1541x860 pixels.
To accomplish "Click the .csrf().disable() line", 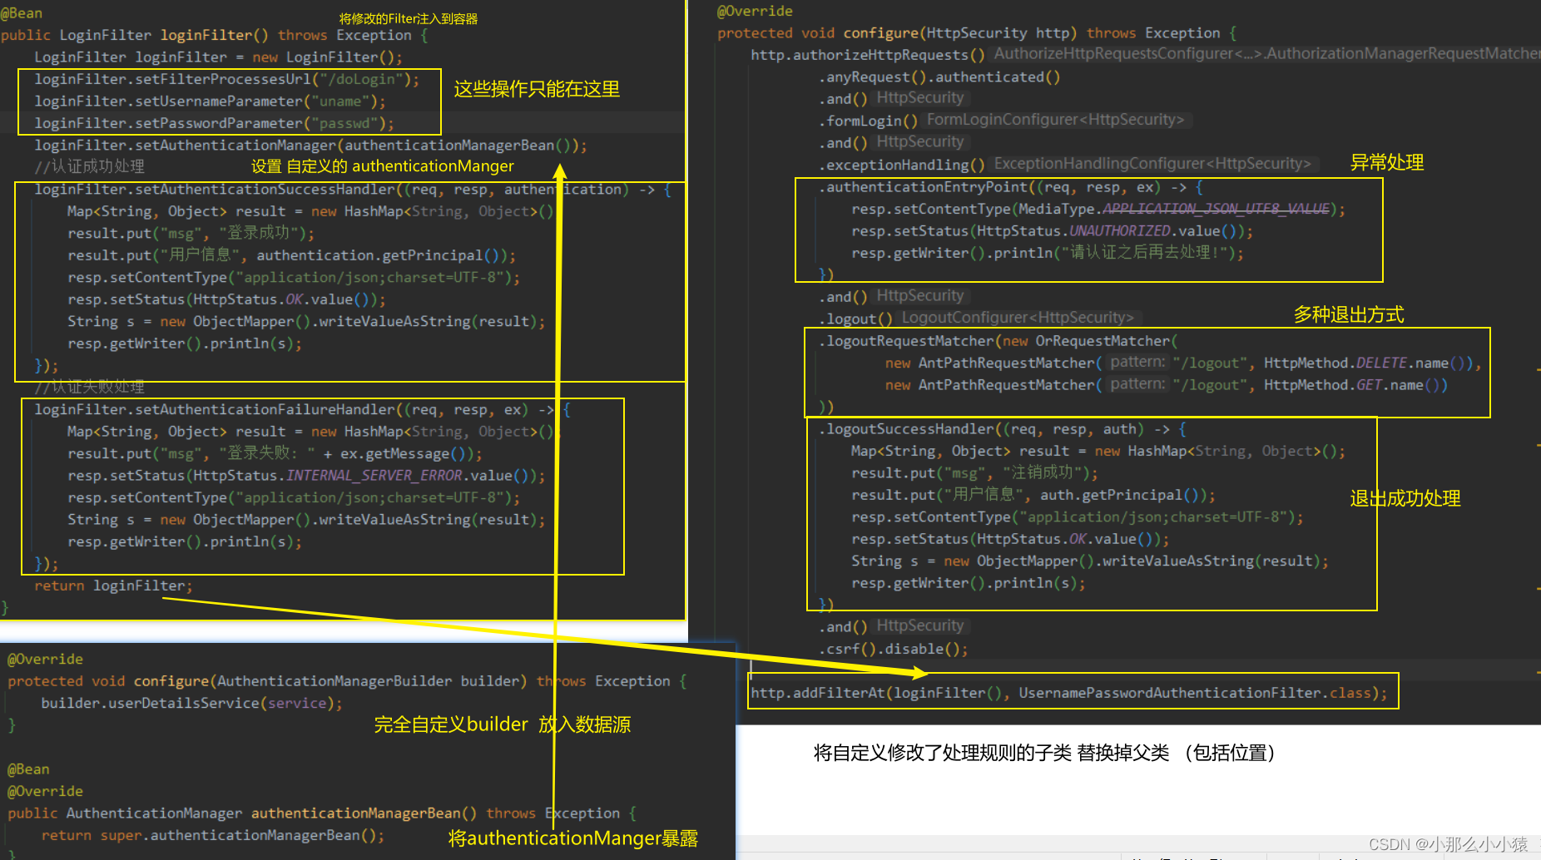I will pyautogui.click(x=893, y=650).
